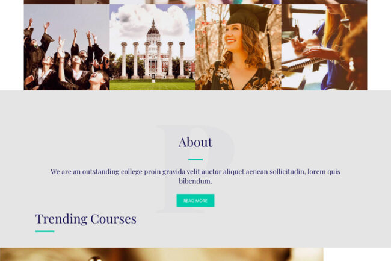Image resolution: width=391 pixels, height=261 pixels.
Task: Click the READ MORE button
Action: pyautogui.click(x=195, y=201)
